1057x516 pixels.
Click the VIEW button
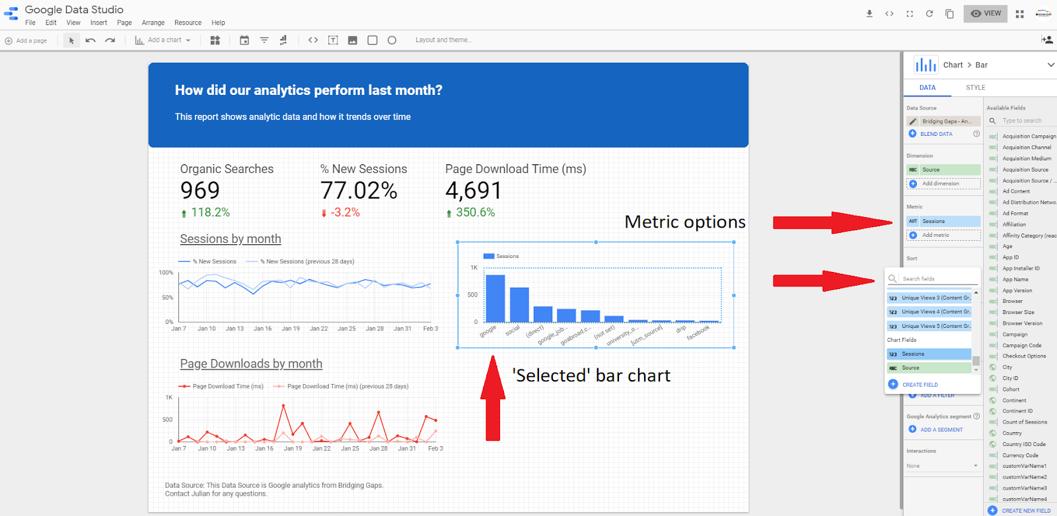point(986,13)
